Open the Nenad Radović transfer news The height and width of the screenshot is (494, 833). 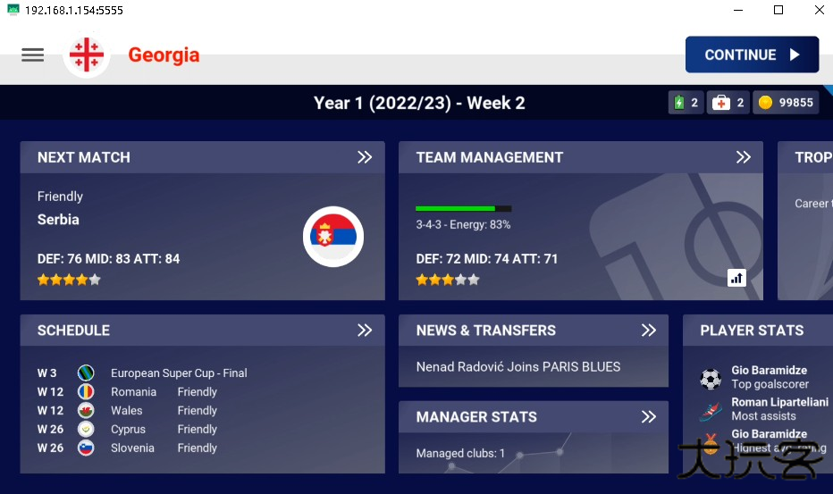[518, 366]
